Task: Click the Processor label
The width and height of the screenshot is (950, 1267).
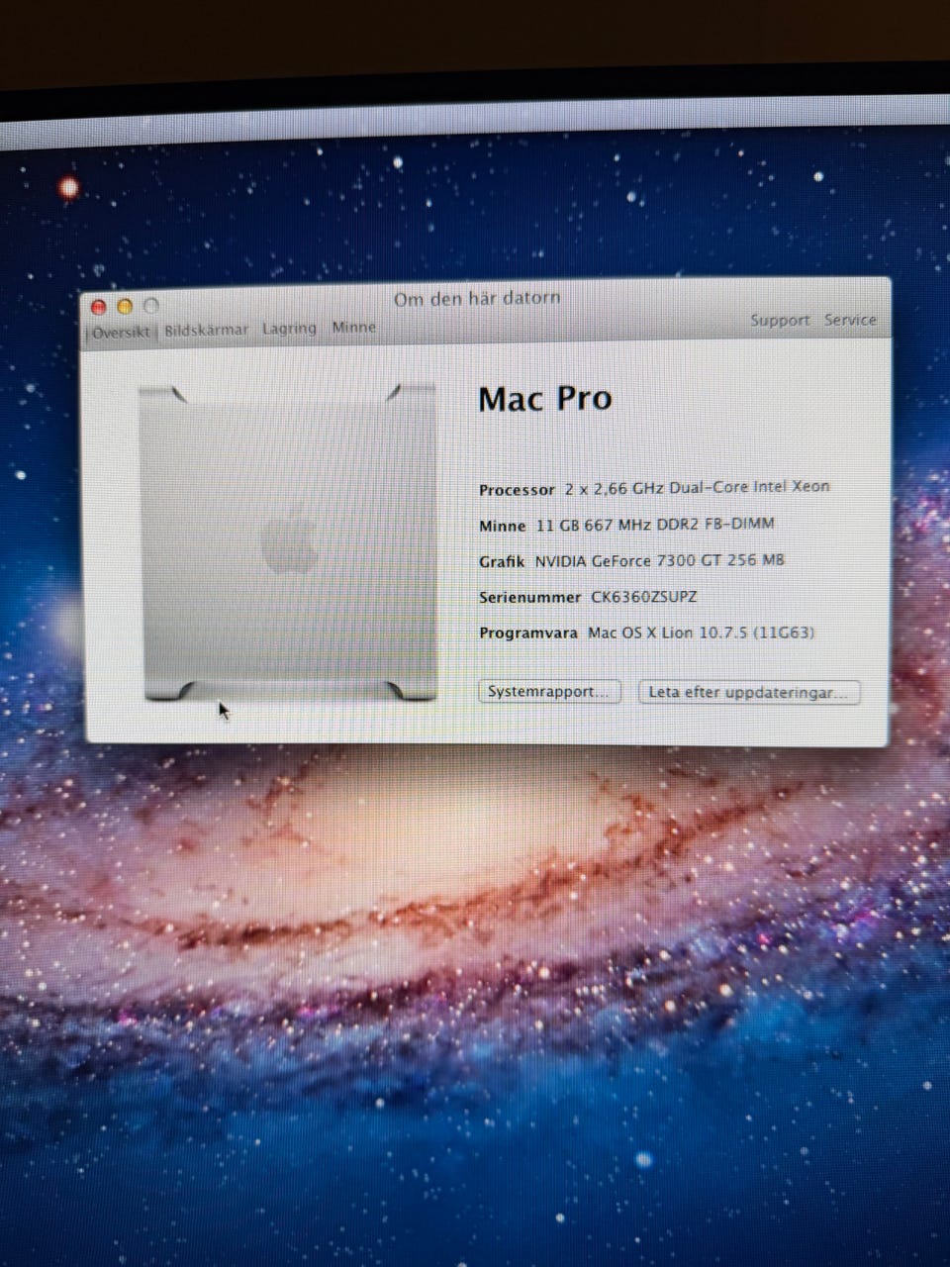Action: [517, 490]
